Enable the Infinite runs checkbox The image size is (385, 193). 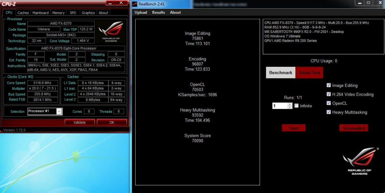click(x=296, y=106)
